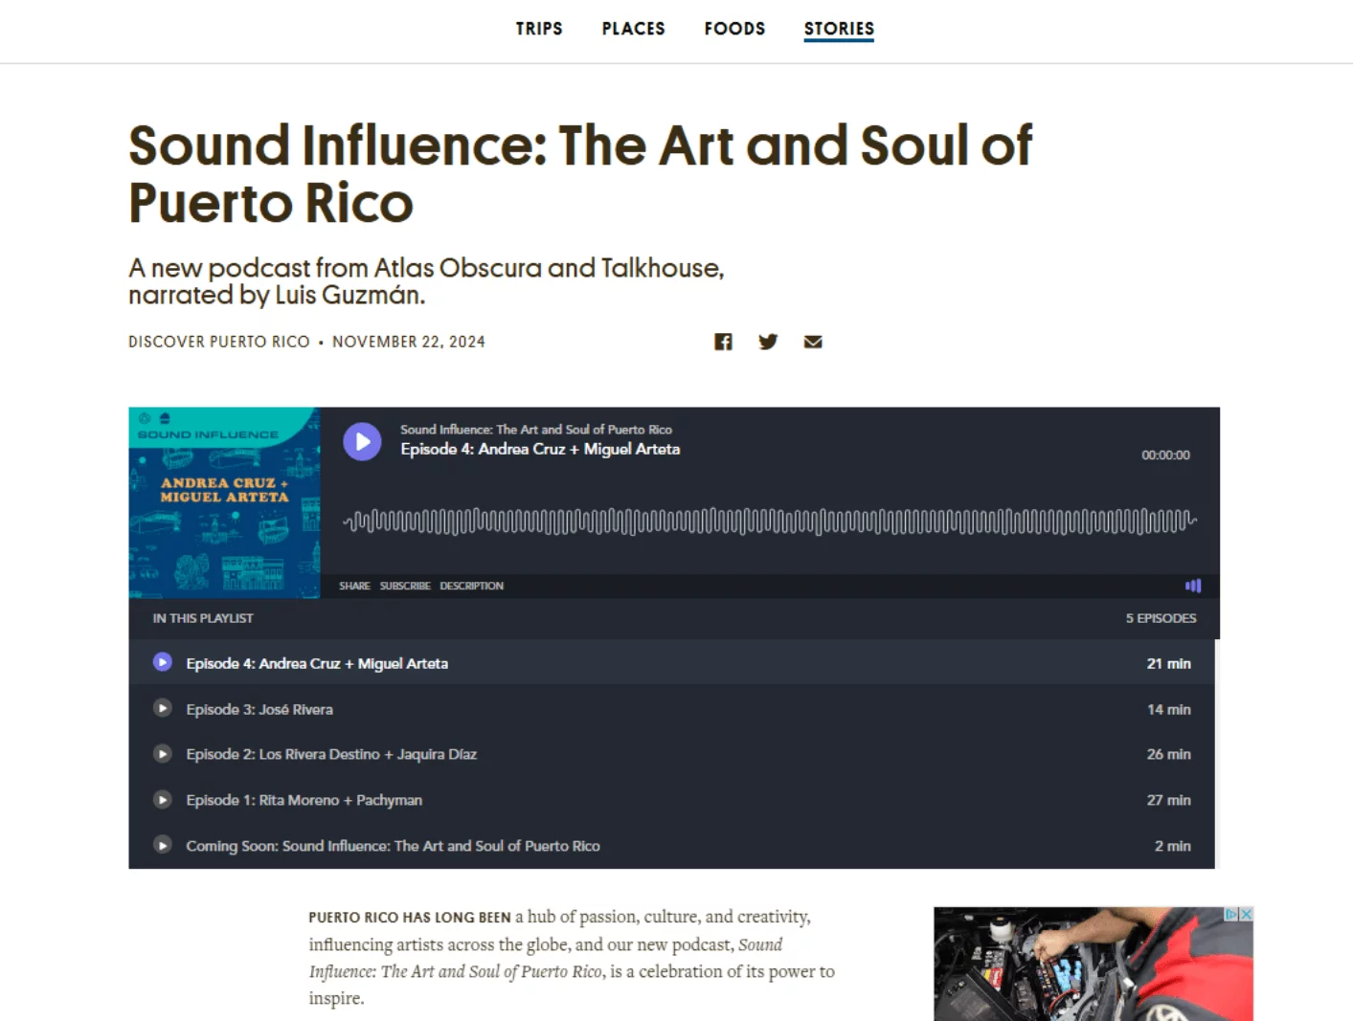This screenshot has width=1353, height=1021.
Task: Open the AdChoices info icon on ad
Action: [x=1232, y=914]
